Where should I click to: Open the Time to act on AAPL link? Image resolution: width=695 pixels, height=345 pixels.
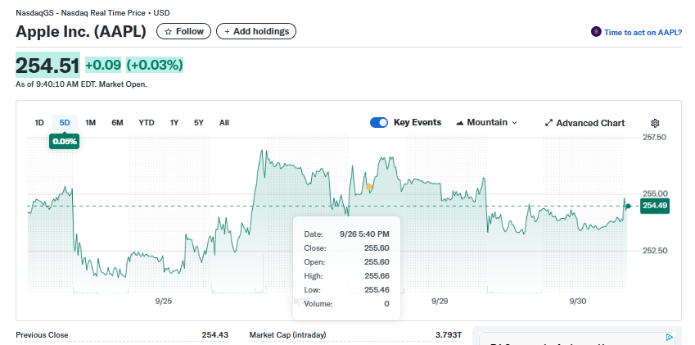tap(643, 33)
